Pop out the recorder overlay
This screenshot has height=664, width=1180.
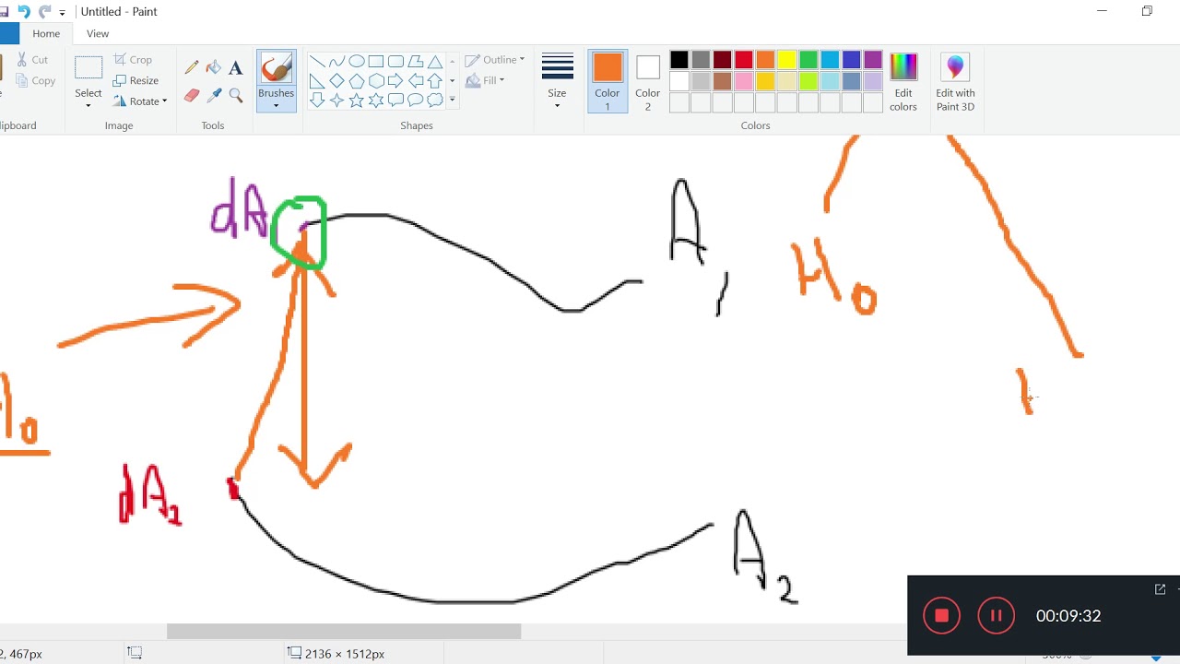(1160, 589)
